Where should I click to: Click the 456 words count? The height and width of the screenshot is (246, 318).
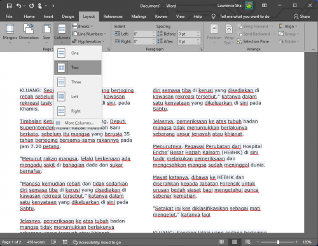tap(36, 242)
